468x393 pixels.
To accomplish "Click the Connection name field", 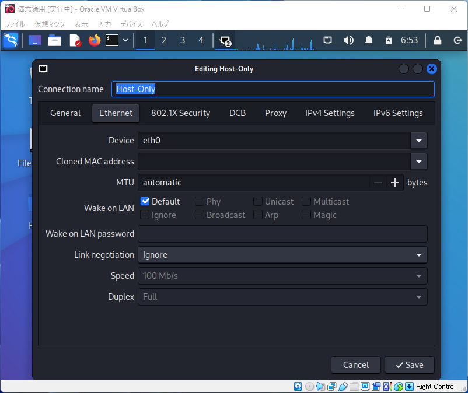I will click(x=273, y=89).
